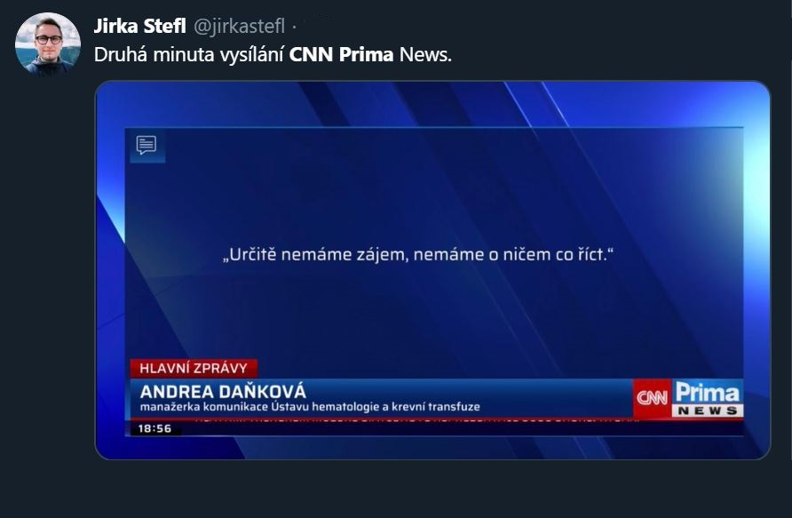Open the embedded tweet image
The height and width of the screenshot is (518, 792).
(433, 270)
